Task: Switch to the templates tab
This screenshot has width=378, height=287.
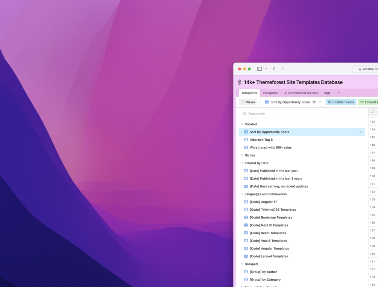Action: tap(249, 93)
